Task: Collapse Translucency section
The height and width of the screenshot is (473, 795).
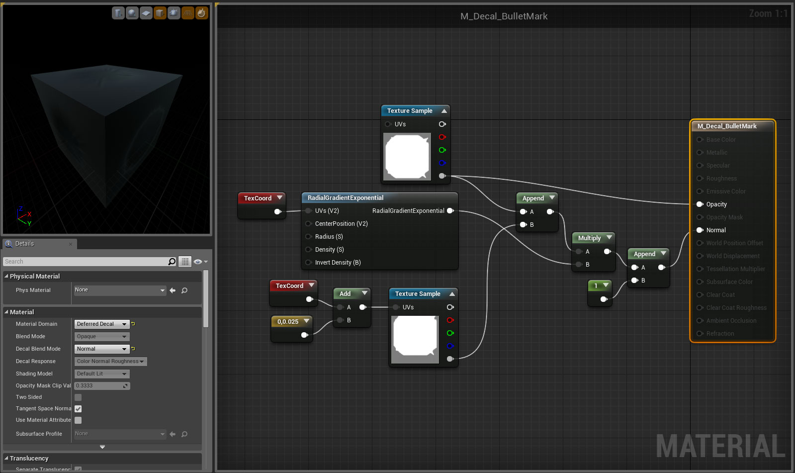Action: (x=6, y=458)
